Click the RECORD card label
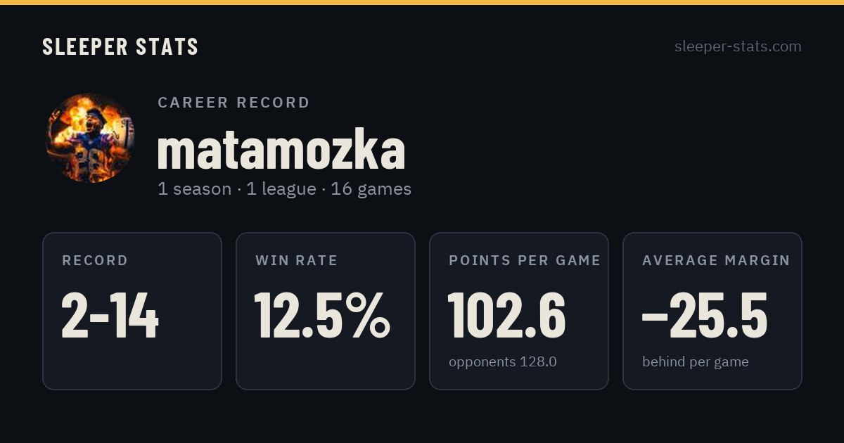The width and height of the screenshot is (844, 443). click(x=95, y=261)
